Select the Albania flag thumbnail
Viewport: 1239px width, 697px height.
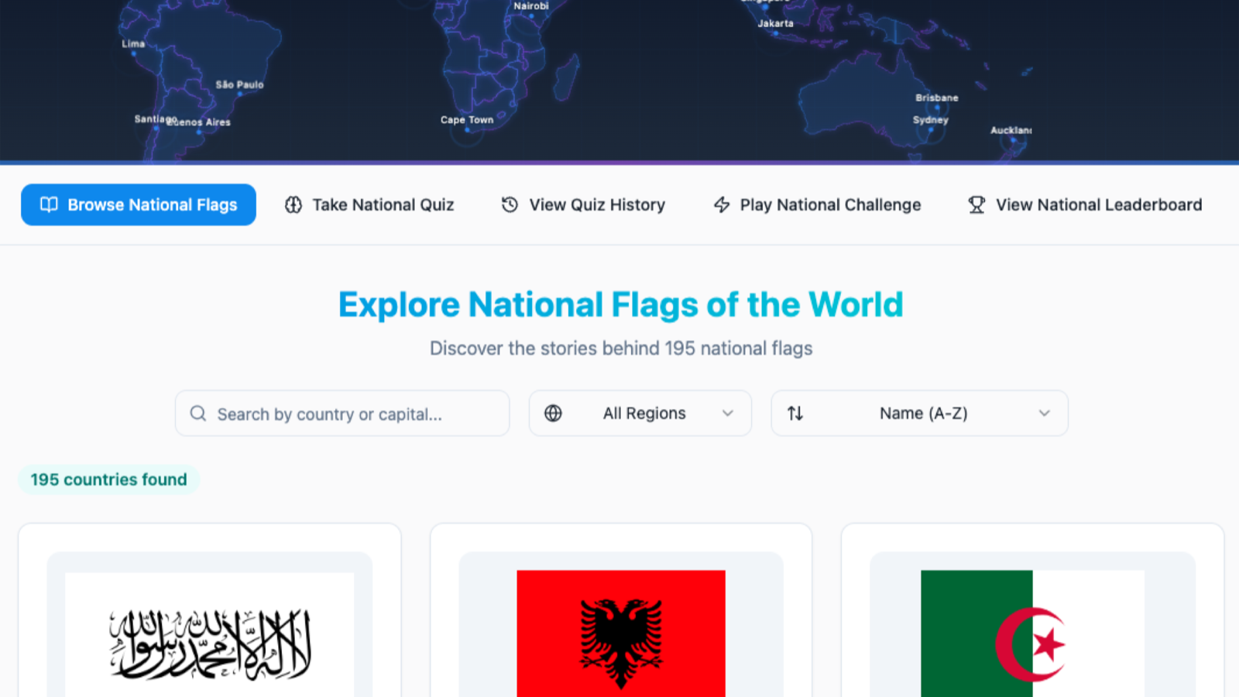(621, 633)
